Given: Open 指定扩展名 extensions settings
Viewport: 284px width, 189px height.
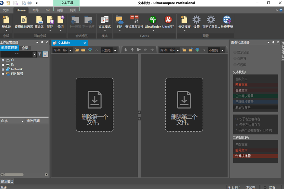Looking at the screenshot, I should coord(211,22).
